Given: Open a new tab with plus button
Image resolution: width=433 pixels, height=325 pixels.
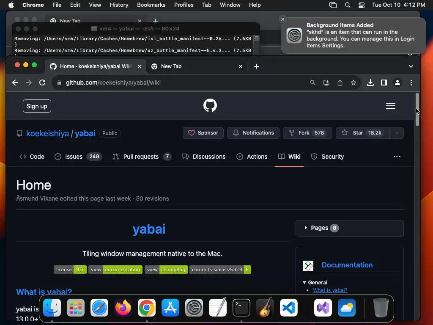Looking at the screenshot, I should tap(257, 66).
